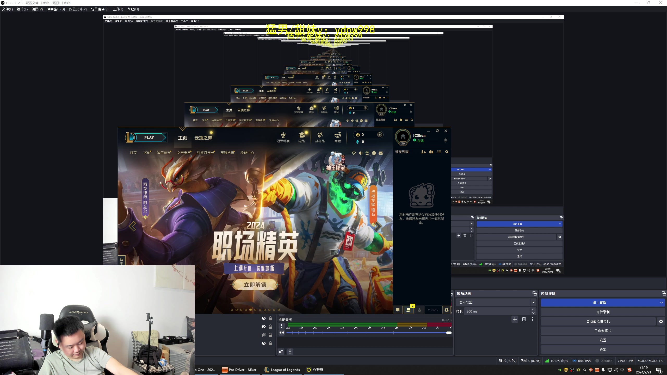Select the 云顶之弈 tab
Image resolution: width=667 pixels, height=375 pixels.
coord(203,138)
